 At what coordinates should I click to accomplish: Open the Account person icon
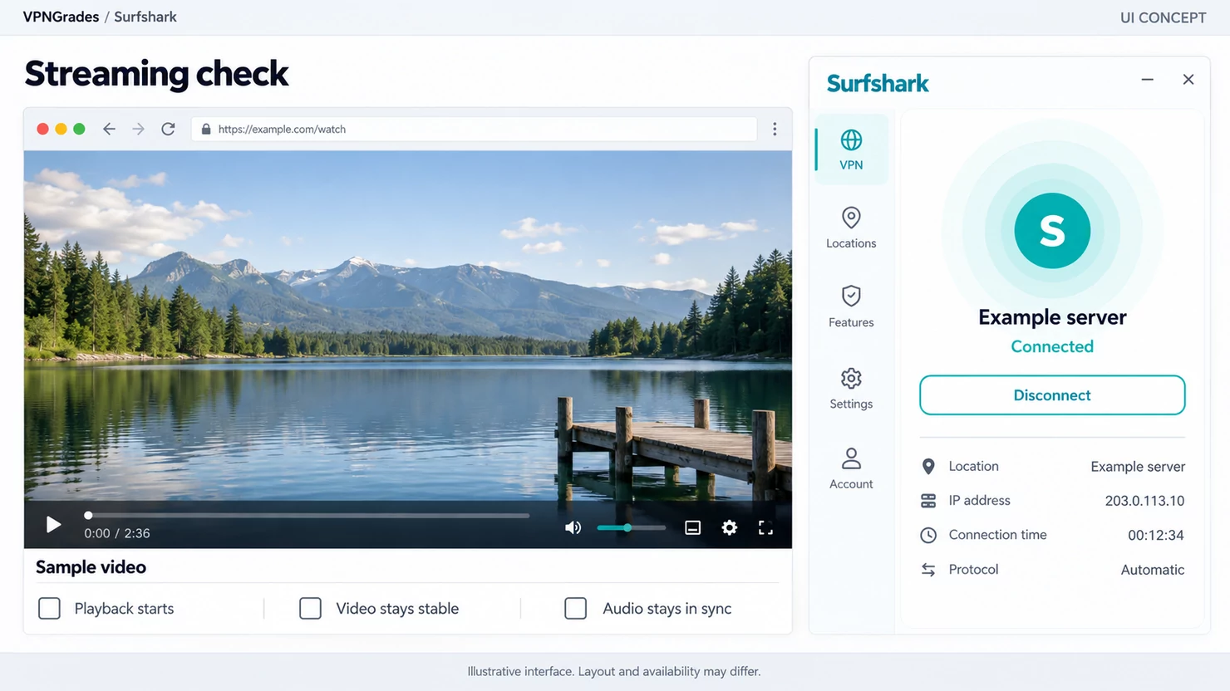(x=851, y=458)
